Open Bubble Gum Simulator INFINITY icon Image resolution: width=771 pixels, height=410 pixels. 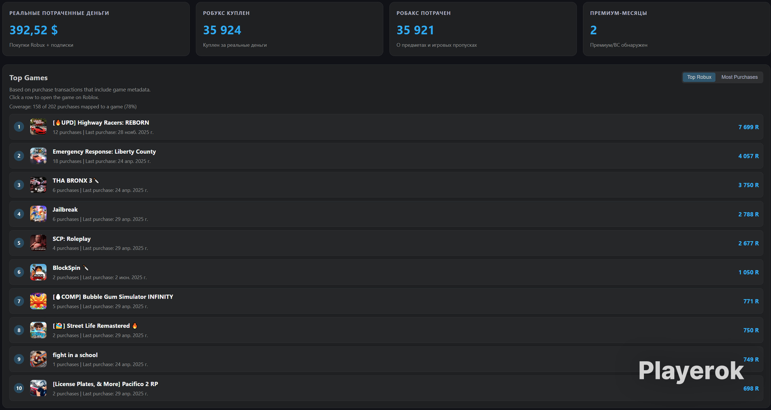38,301
